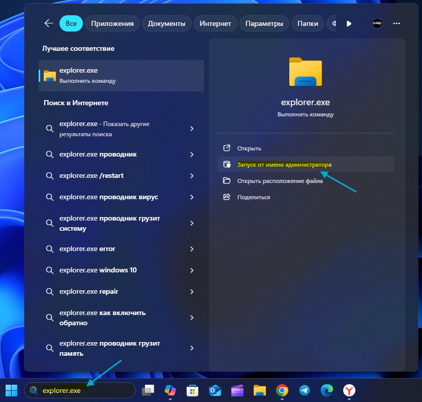Open the three-dot options menu

397,23
